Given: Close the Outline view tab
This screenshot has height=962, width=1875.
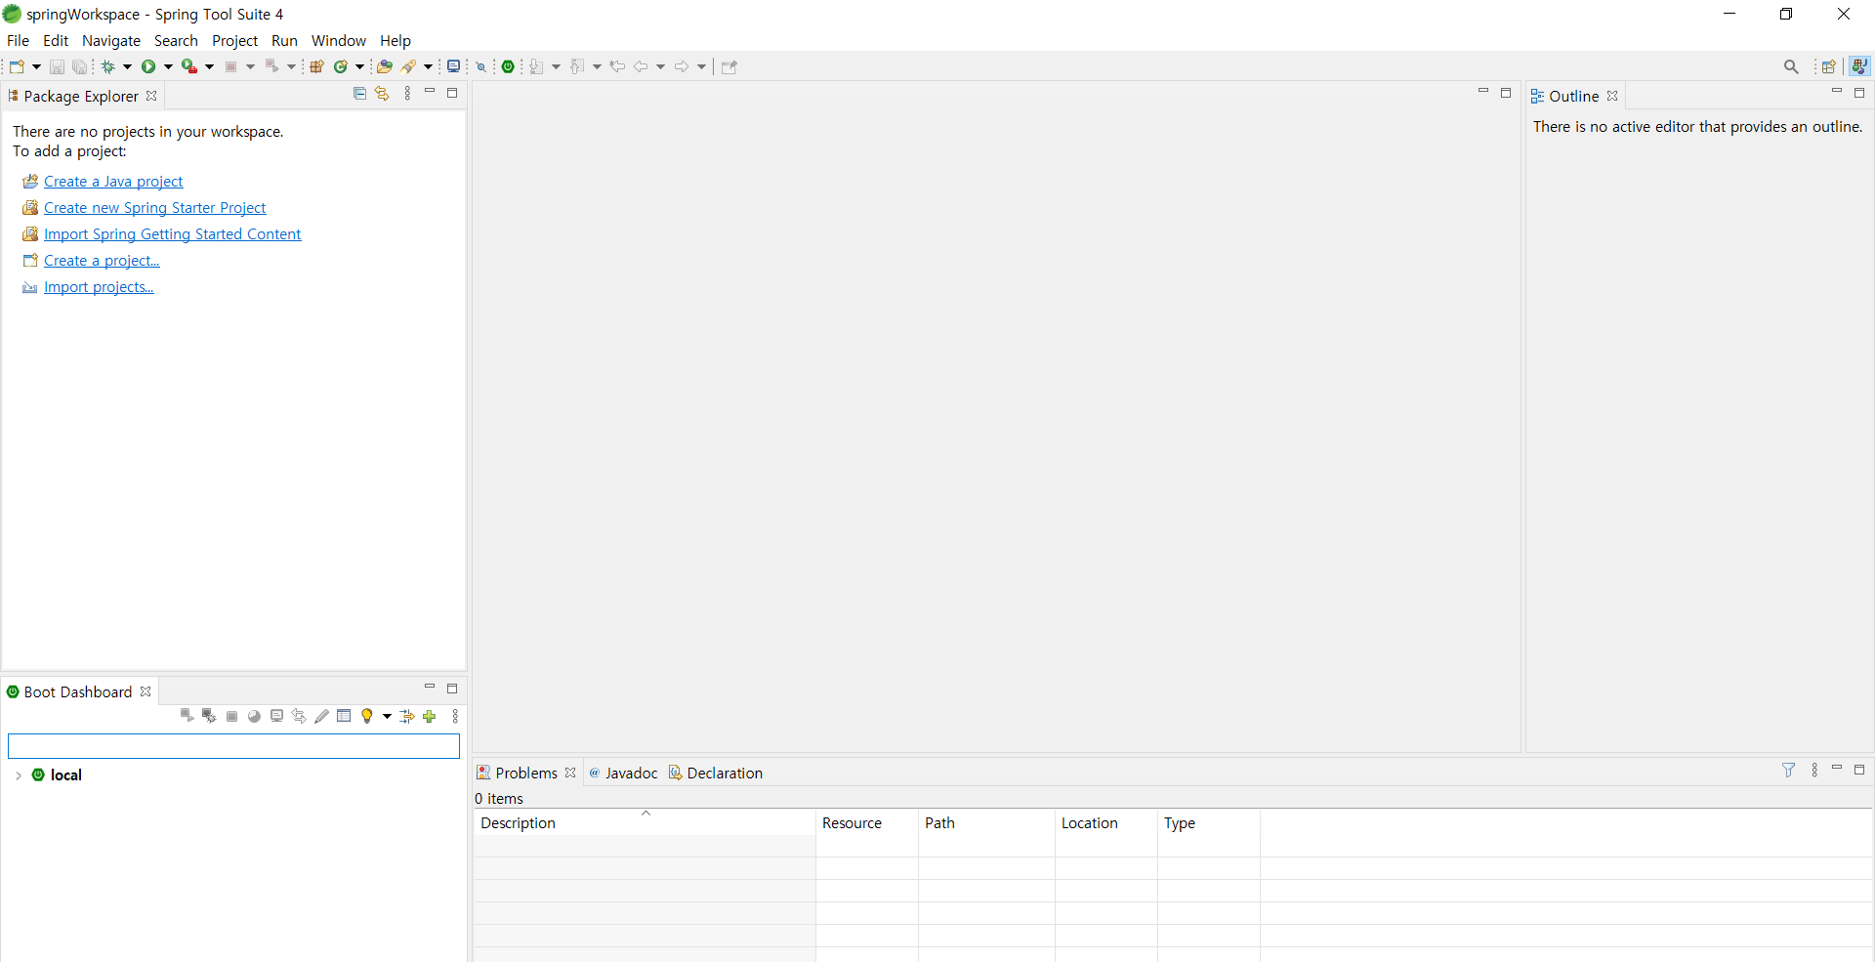Looking at the screenshot, I should click(1612, 96).
